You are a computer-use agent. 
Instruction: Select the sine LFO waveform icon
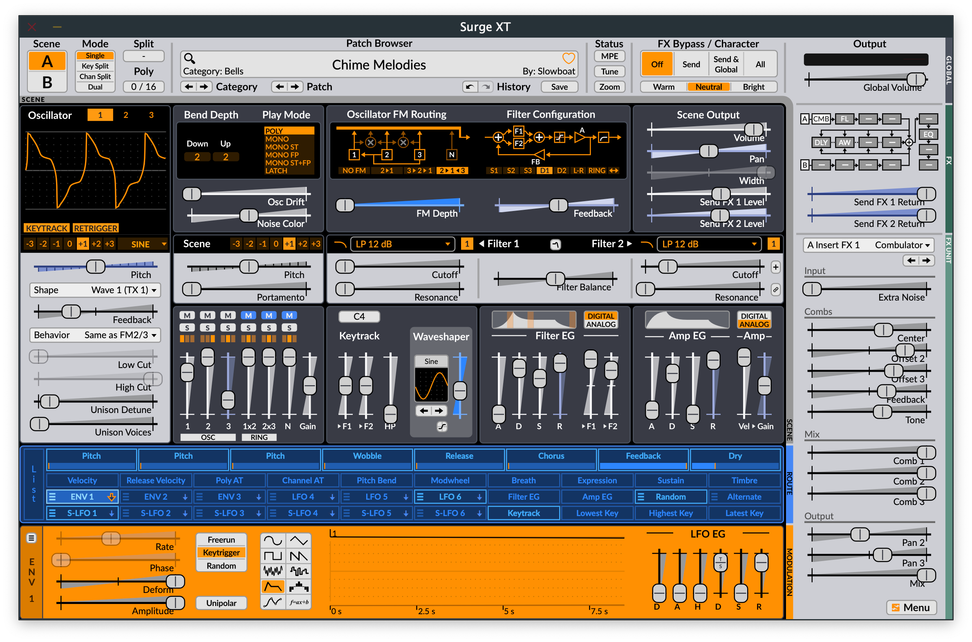pyautogui.click(x=273, y=541)
